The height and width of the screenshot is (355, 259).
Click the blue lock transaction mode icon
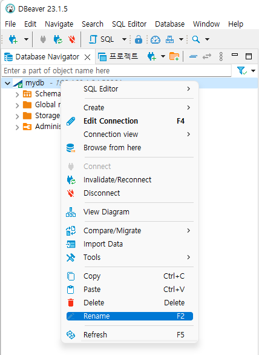click(139, 39)
